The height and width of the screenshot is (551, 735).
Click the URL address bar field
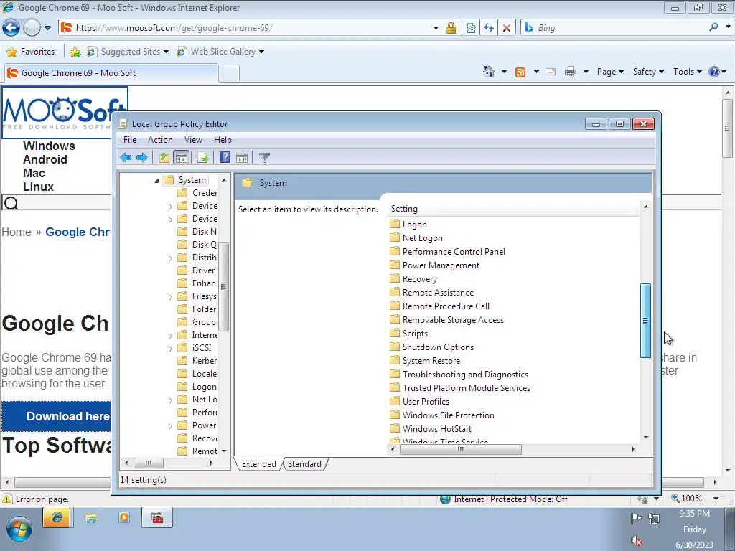[x=253, y=28]
